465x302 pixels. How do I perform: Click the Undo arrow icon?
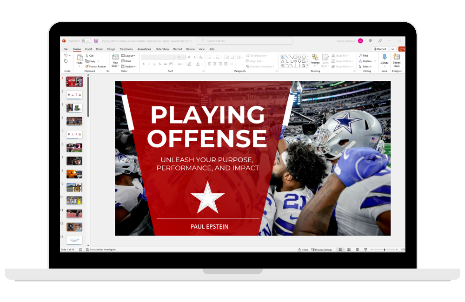coord(66,55)
